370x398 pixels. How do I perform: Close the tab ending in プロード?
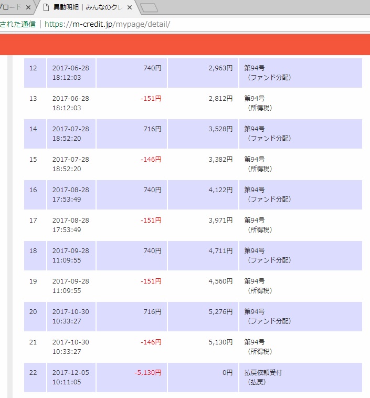pyautogui.click(x=28, y=8)
